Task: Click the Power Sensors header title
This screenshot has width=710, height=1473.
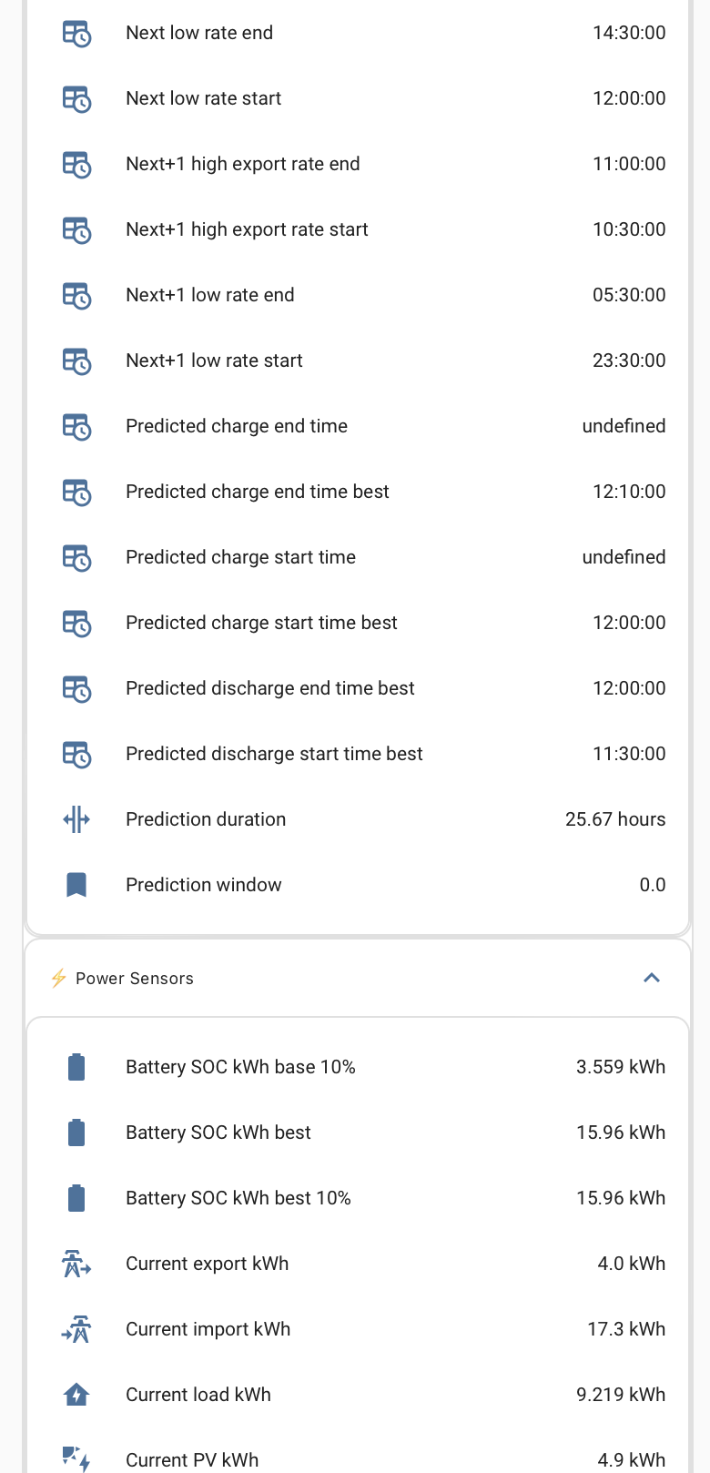Action: 135,979
